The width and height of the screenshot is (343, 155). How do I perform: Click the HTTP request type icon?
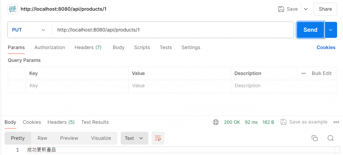point(12,9)
